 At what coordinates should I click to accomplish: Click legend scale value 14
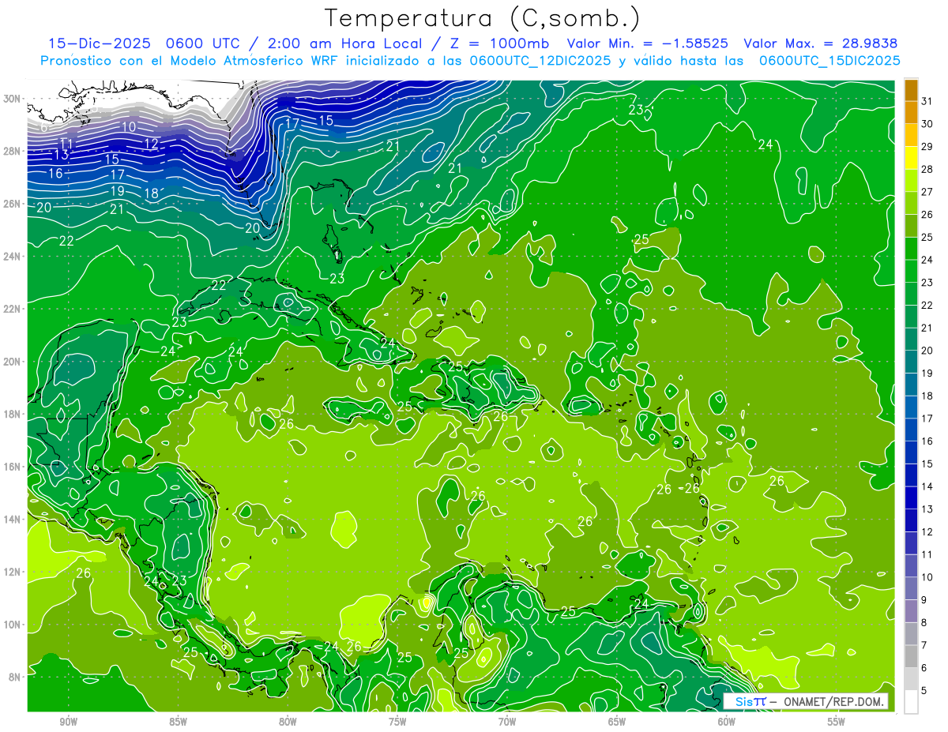[x=927, y=487]
